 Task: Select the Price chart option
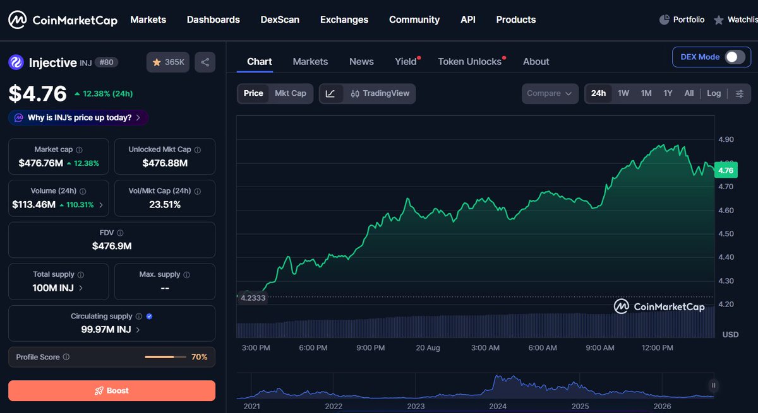pos(253,93)
